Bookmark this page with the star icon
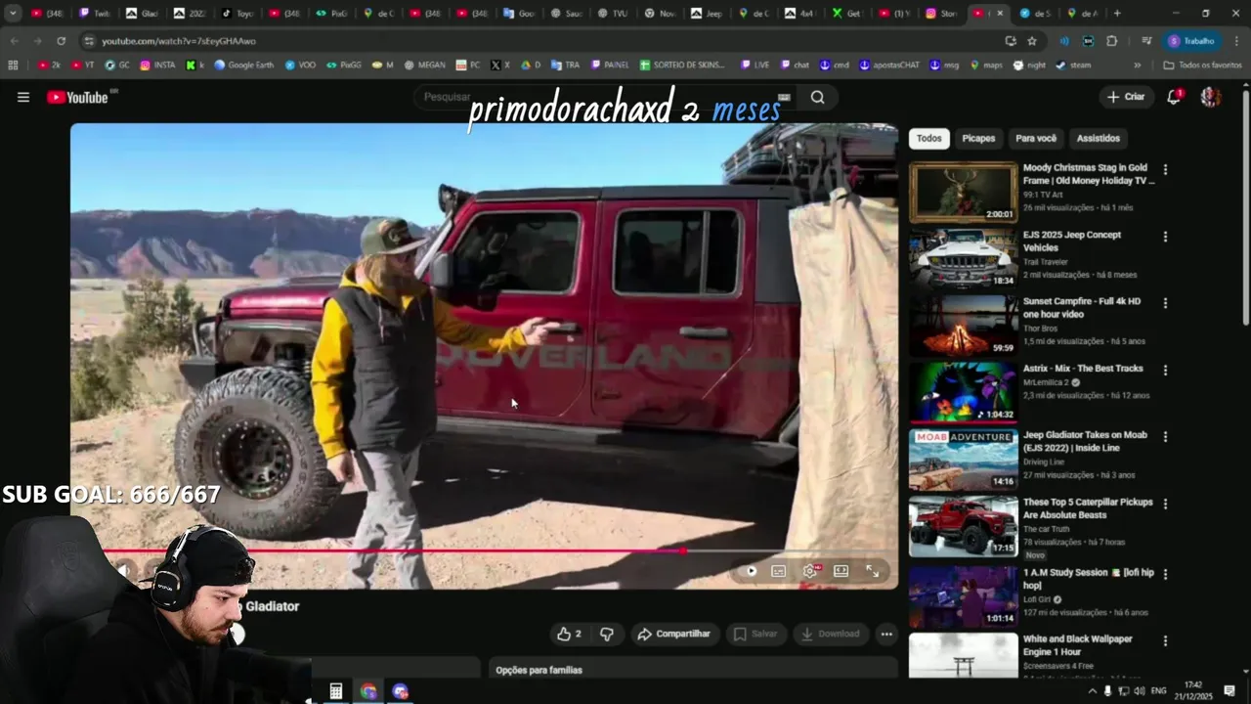The height and width of the screenshot is (704, 1251). [x=1032, y=41]
